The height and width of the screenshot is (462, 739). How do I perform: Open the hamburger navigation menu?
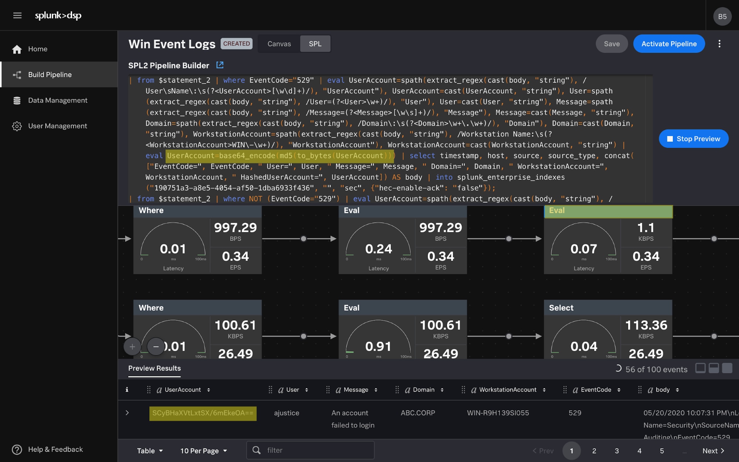point(17,15)
